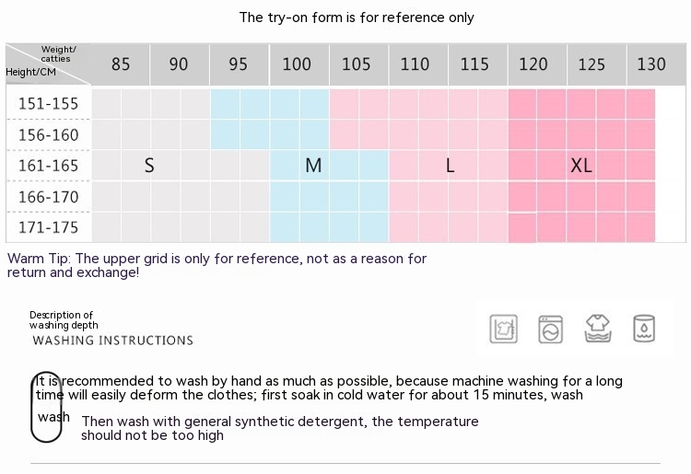The height and width of the screenshot is (474, 691).
Task: Click the 171-175 height row label
Action: pos(49,227)
